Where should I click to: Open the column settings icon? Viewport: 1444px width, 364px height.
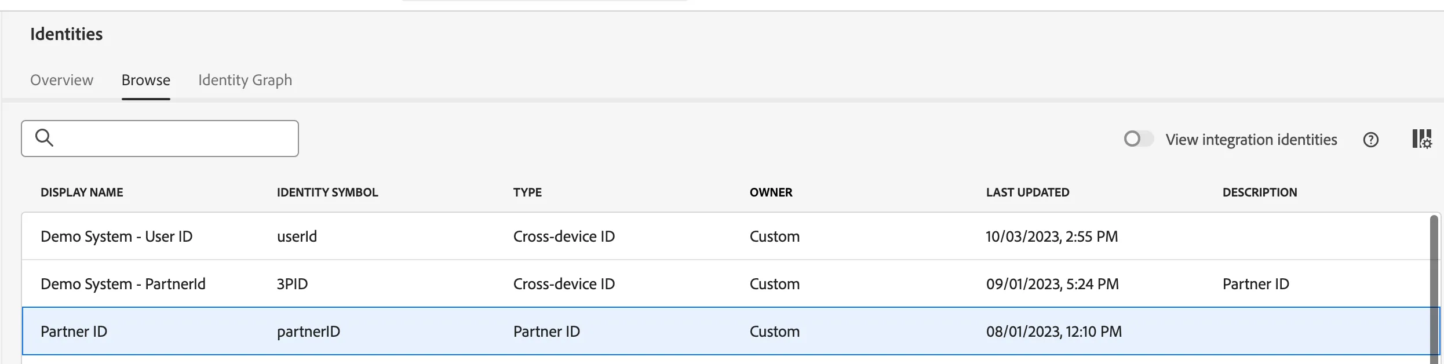click(1421, 139)
